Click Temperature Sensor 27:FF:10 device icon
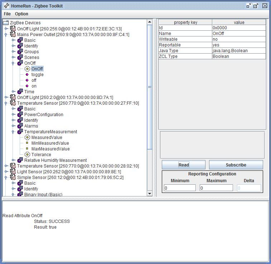 13,103
